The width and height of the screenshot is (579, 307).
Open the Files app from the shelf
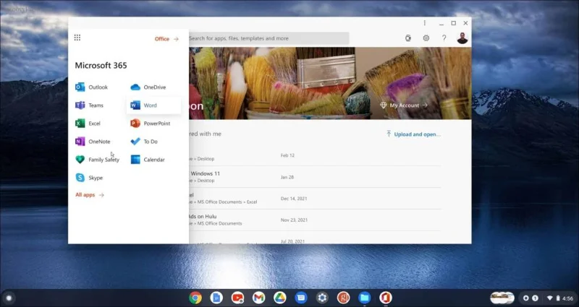click(x=365, y=298)
